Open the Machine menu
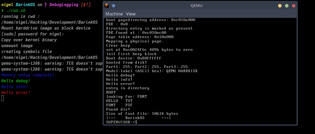 pyautogui.click(x=114, y=14)
